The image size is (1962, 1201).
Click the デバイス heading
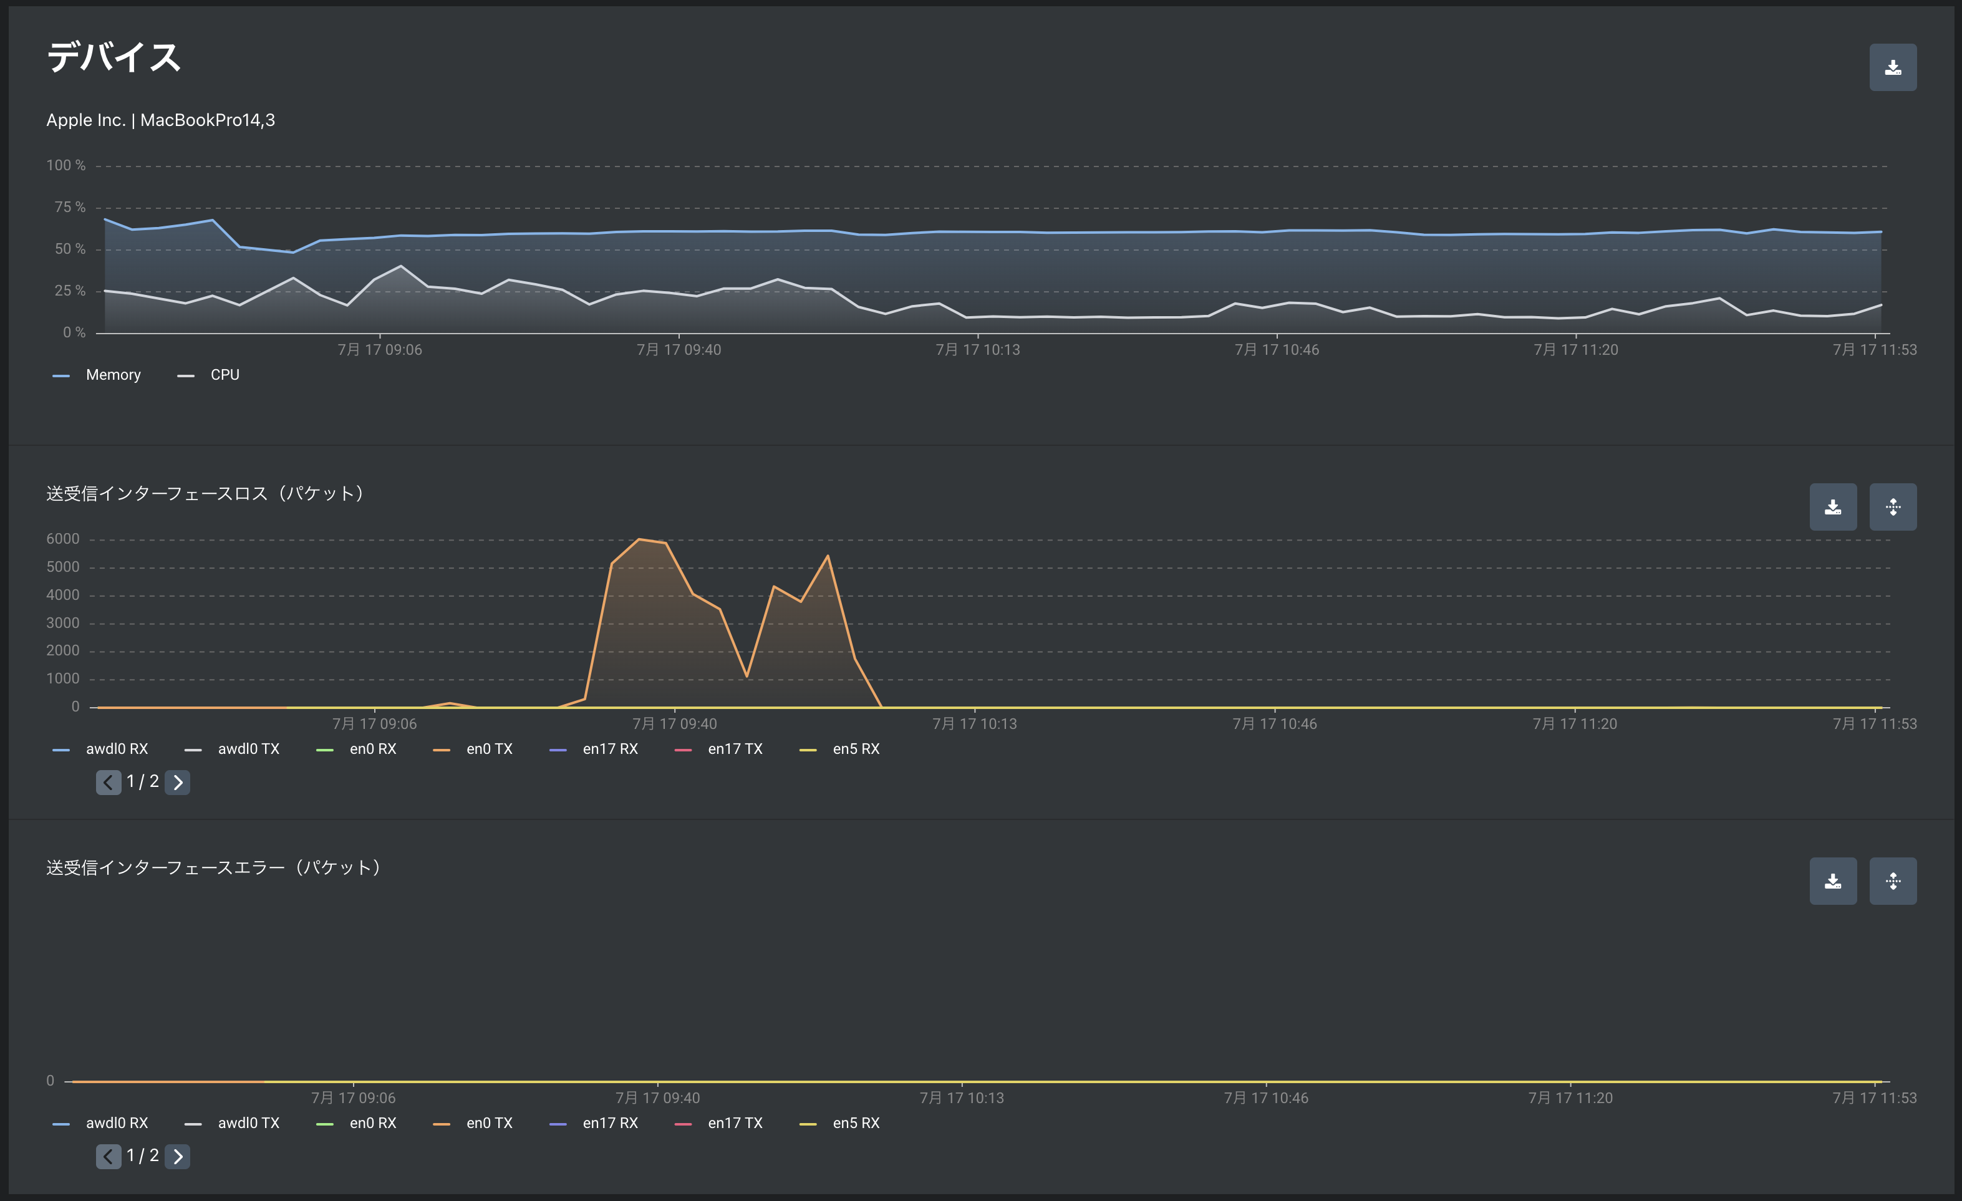pyautogui.click(x=114, y=57)
